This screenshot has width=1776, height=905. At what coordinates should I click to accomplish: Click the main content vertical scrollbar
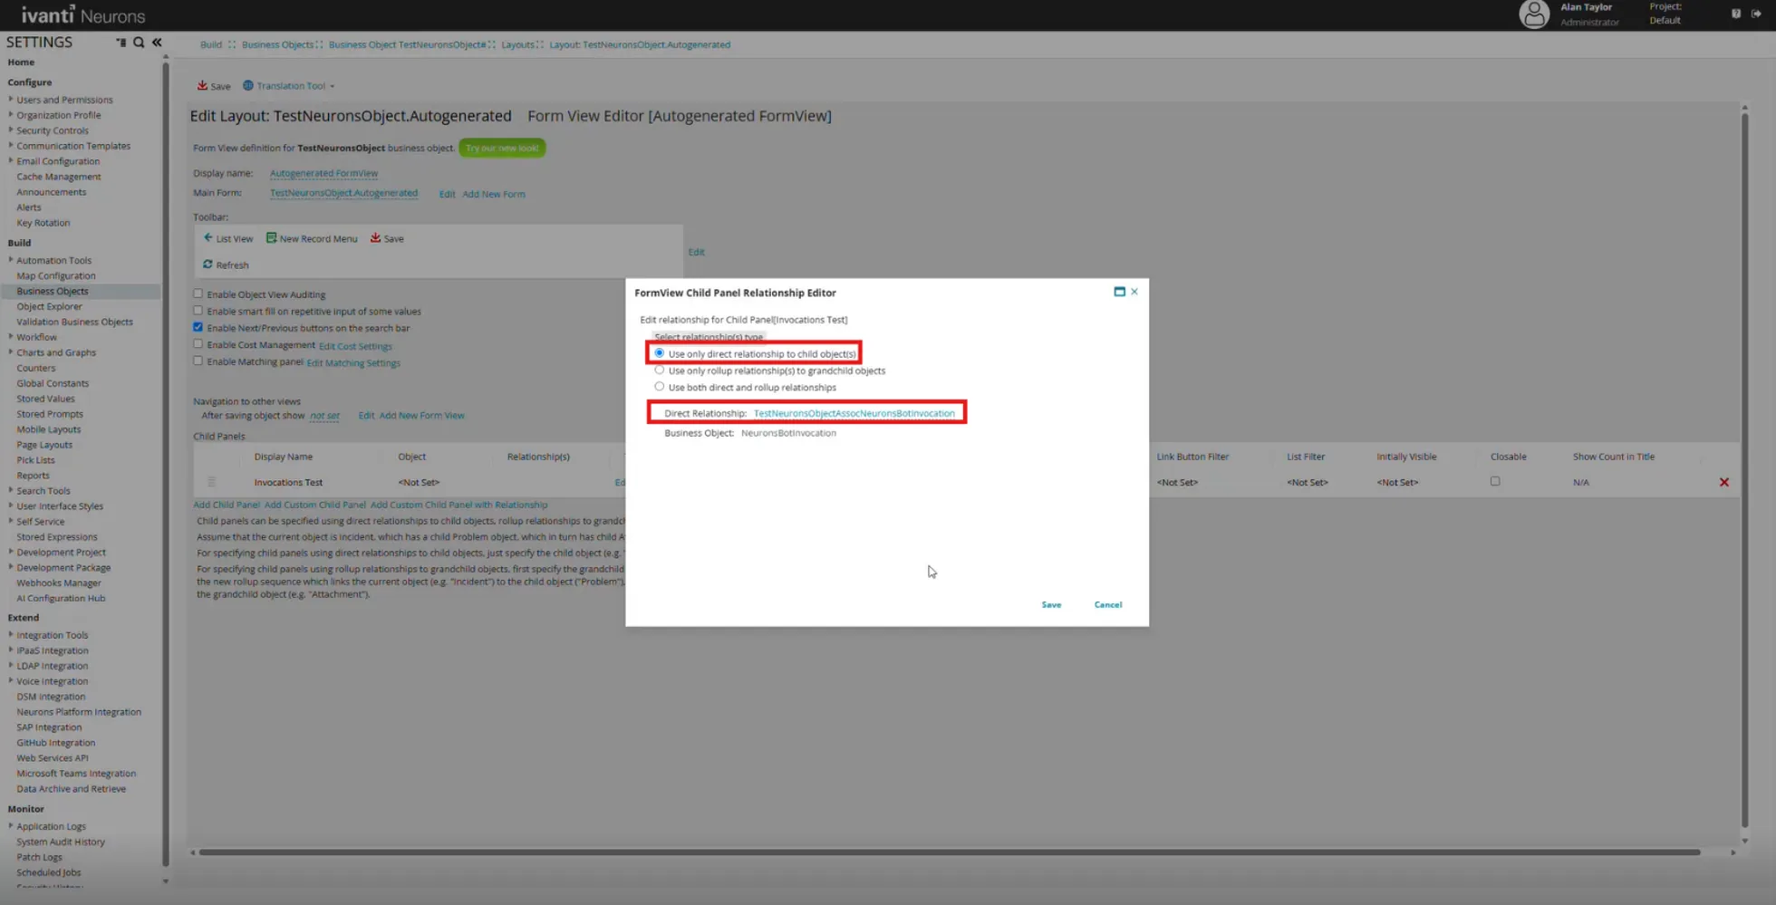click(x=1744, y=471)
